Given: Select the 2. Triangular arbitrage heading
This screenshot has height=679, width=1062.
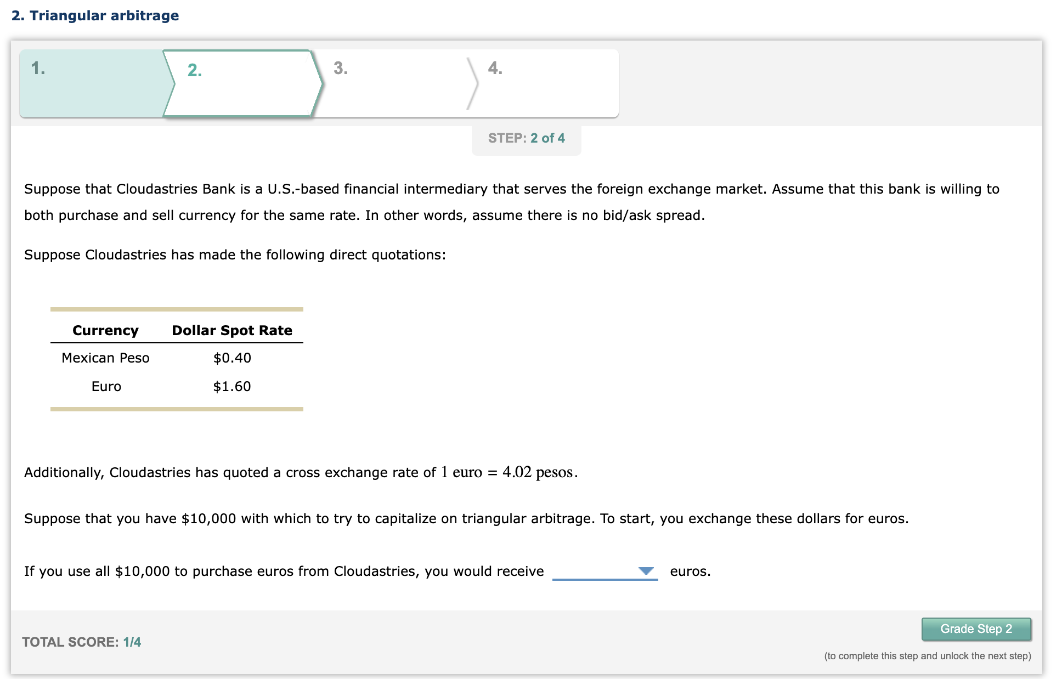Looking at the screenshot, I should click(94, 15).
